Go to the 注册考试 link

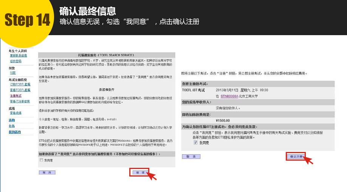tap(15, 96)
